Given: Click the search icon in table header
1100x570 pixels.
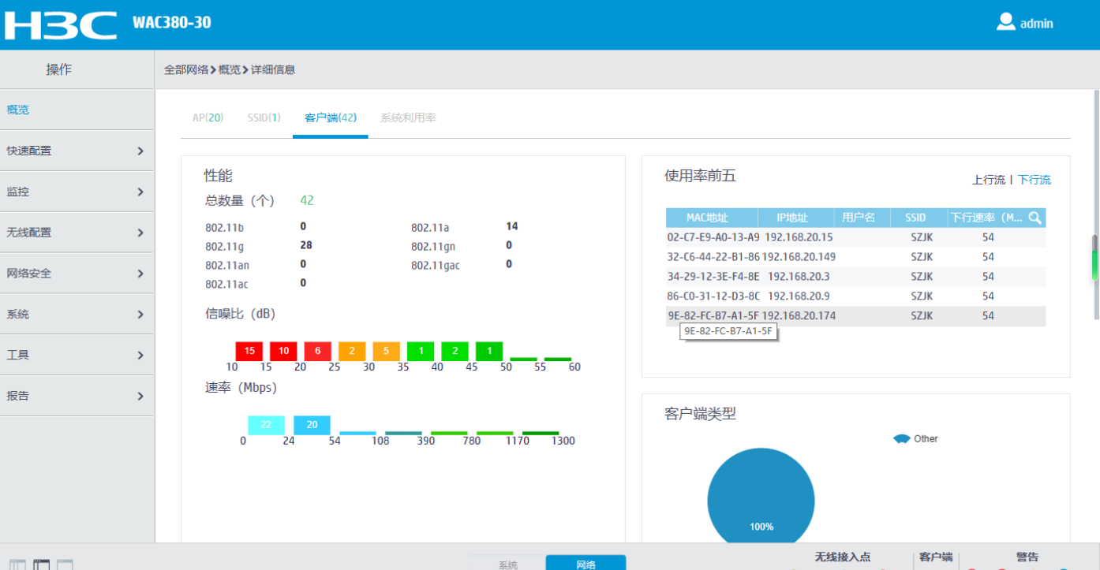Looking at the screenshot, I should click(x=1035, y=218).
